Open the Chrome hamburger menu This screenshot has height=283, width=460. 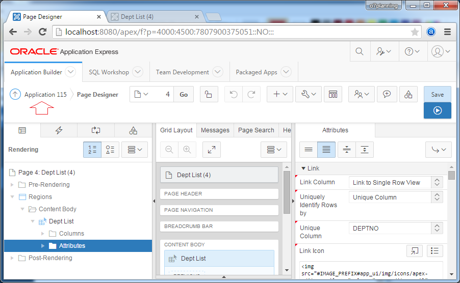click(447, 32)
